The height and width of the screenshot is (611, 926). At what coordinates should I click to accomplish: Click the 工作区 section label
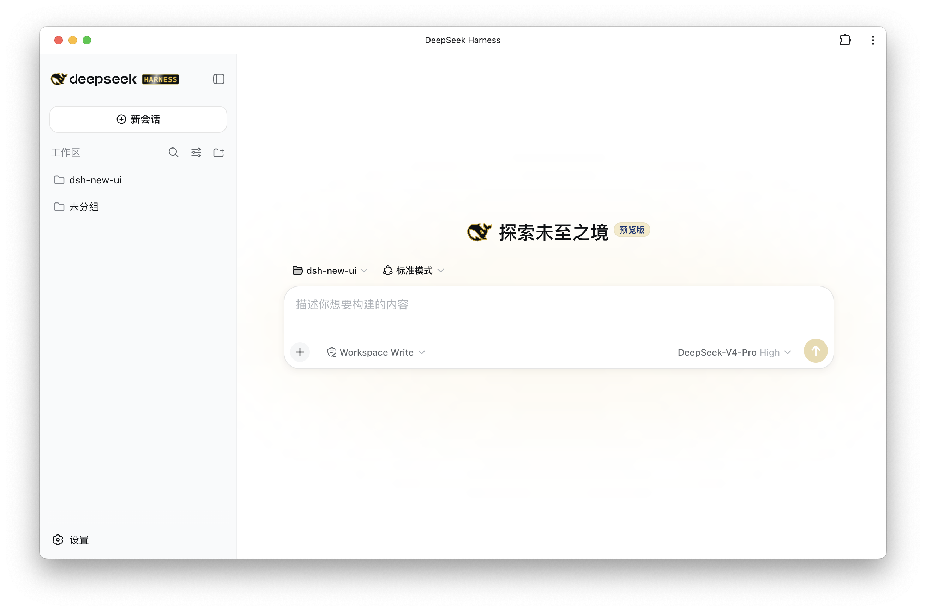[66, 152]
